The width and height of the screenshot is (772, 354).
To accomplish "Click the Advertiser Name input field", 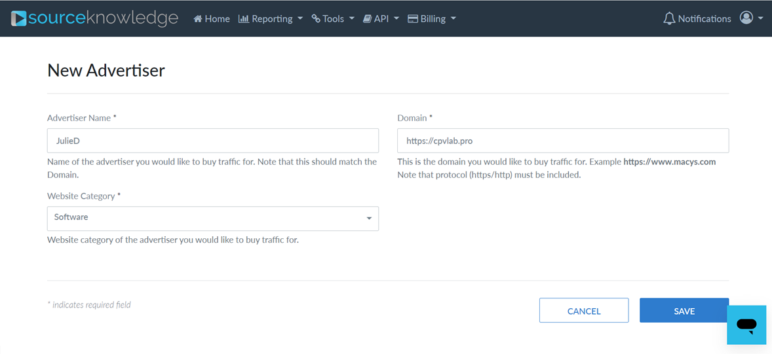I will (x=213, y=141).
